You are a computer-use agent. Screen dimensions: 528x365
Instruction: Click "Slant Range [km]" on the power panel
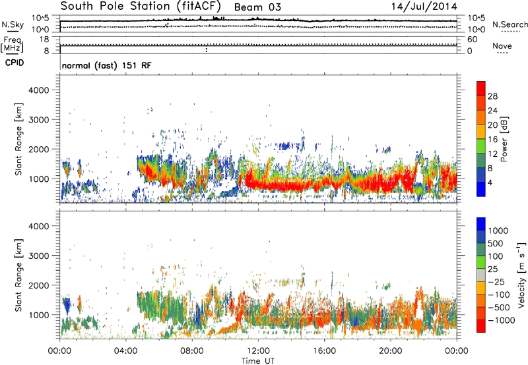click(18, 139)
